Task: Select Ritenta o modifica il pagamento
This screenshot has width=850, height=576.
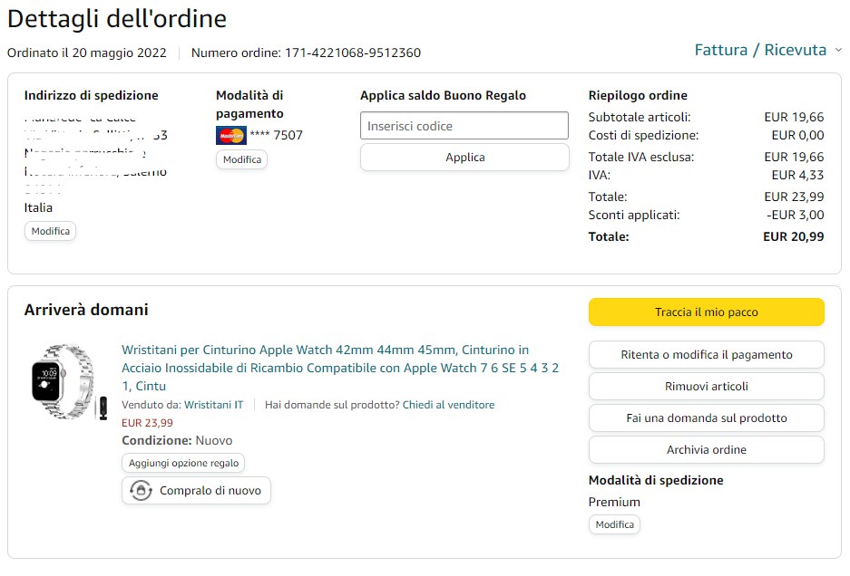Action: coord(707,355)
